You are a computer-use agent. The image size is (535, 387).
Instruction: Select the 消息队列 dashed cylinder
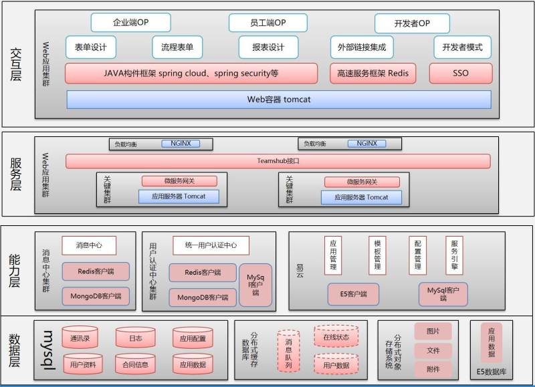point(288,351)
